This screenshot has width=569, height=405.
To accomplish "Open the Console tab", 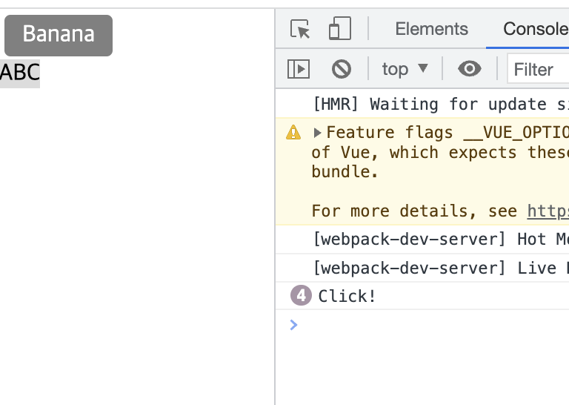I will [x=536, y=29].
